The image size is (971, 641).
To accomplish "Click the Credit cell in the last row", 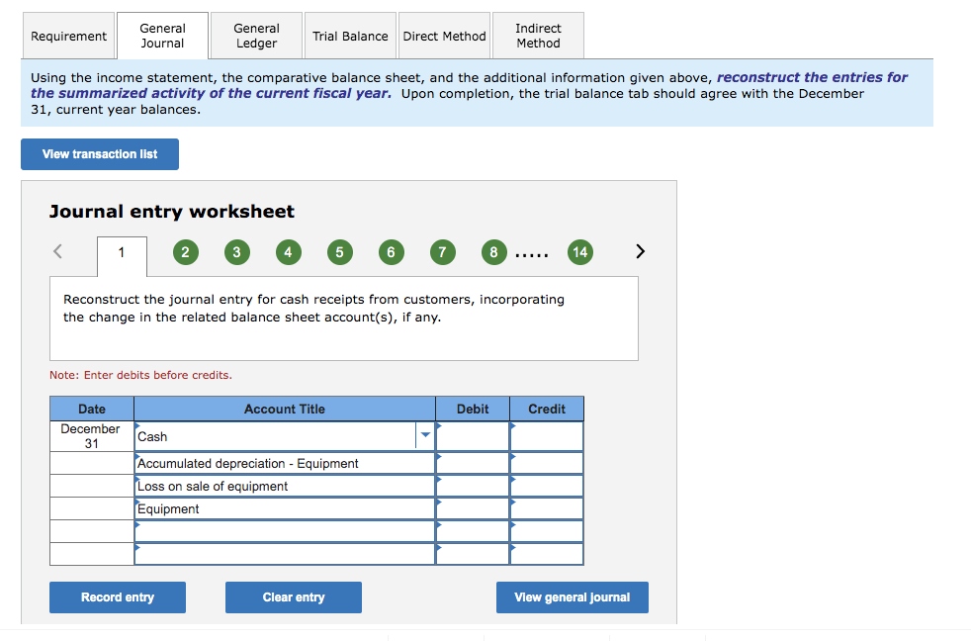I will click(x=547, y=554).
